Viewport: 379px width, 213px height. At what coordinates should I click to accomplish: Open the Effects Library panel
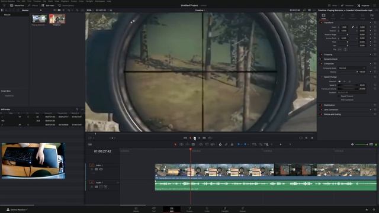click(33, 5)
